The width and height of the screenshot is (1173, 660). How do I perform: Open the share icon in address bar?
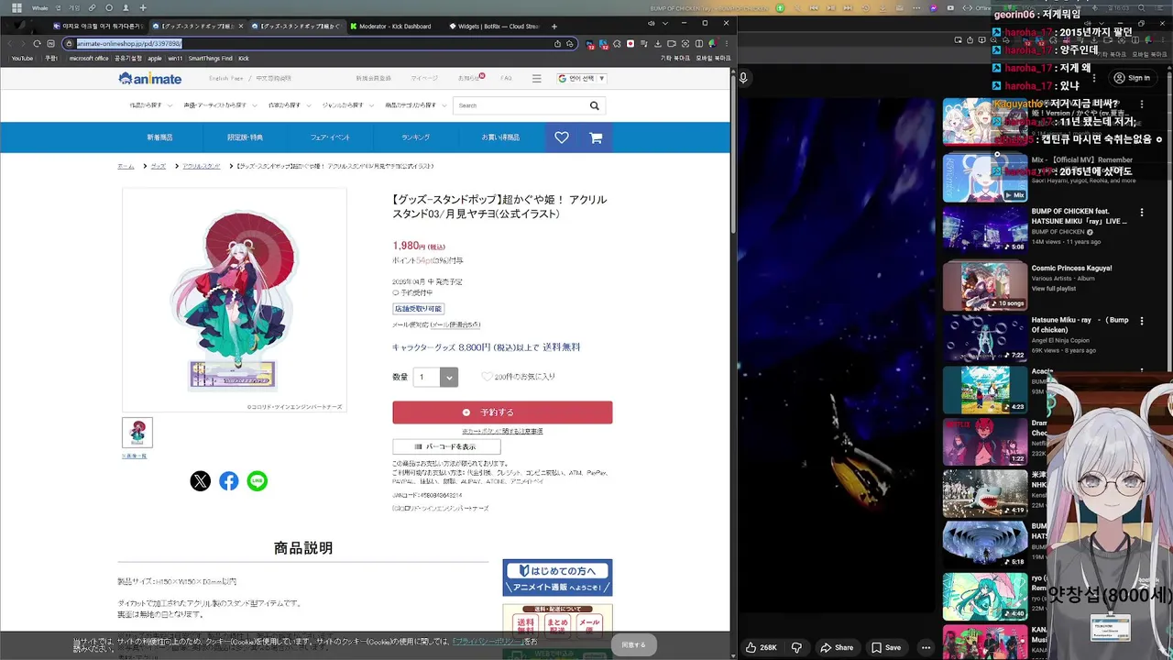click(557, 43)
